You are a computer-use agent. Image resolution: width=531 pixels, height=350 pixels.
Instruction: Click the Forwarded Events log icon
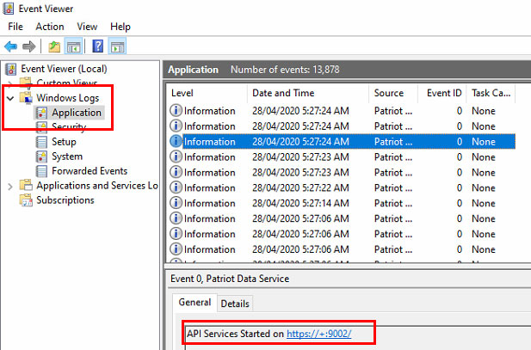tap(41, 171)
